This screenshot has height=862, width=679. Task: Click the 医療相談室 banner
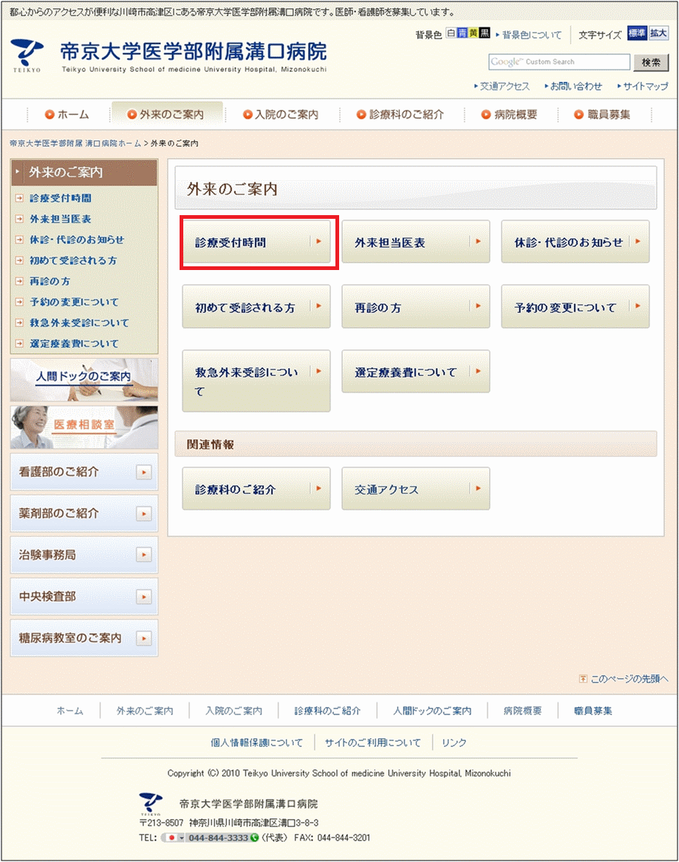(84, 427)
